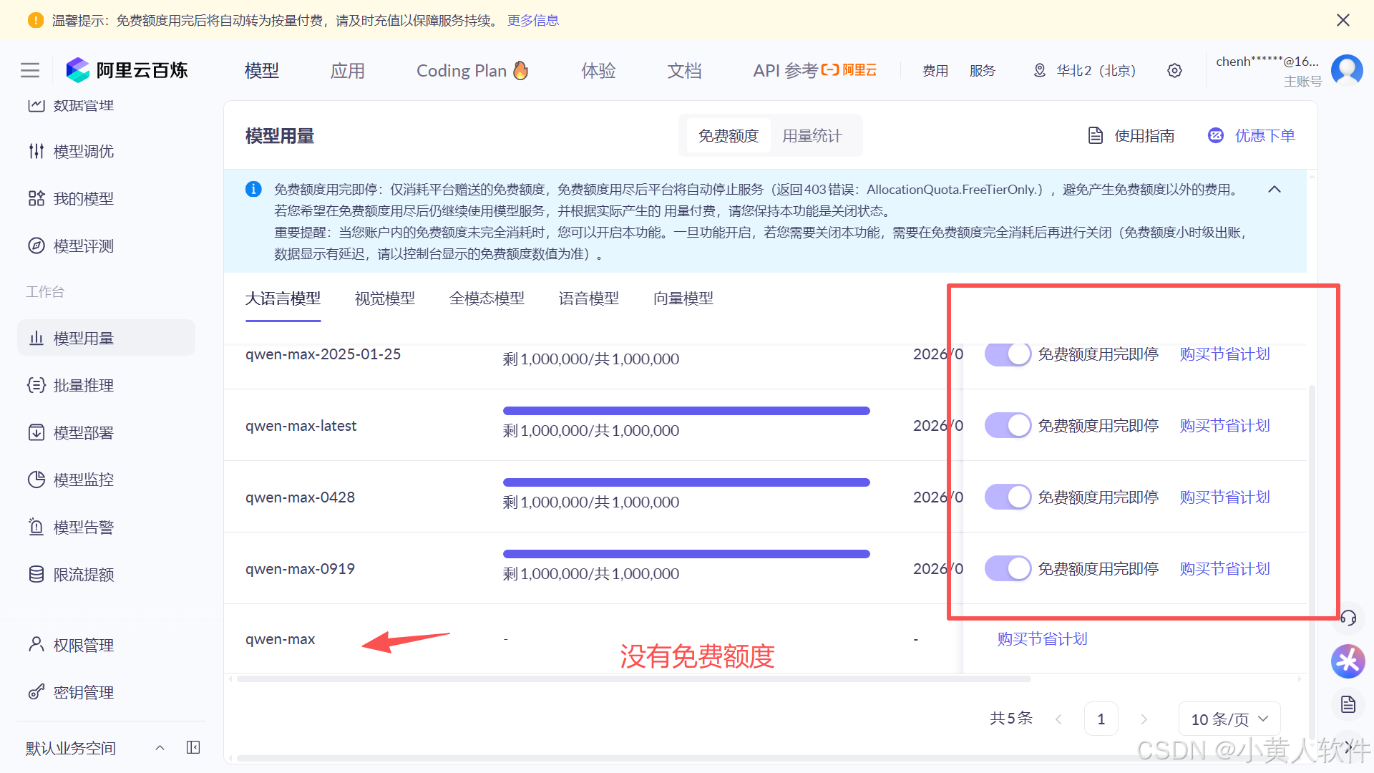Toggle free quota switch for qwen-max-0428
This screenshot has height=773, width=1374.
click(x=1008, y=497)
